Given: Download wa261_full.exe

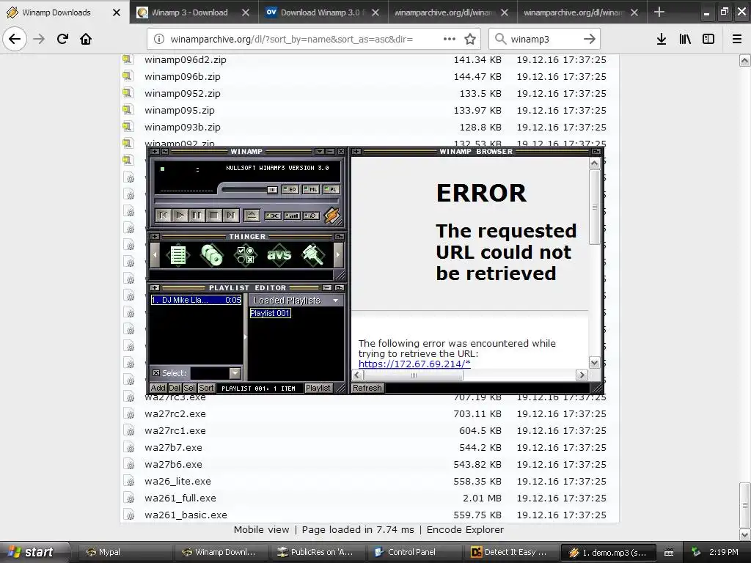Looking at the screenshot, I should [x=180, y=498].
